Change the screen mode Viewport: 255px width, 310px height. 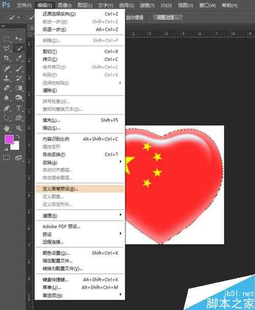tap(18, 158)
